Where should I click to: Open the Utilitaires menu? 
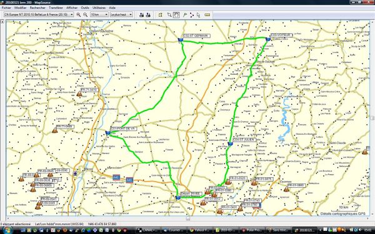tap(99, 7)
